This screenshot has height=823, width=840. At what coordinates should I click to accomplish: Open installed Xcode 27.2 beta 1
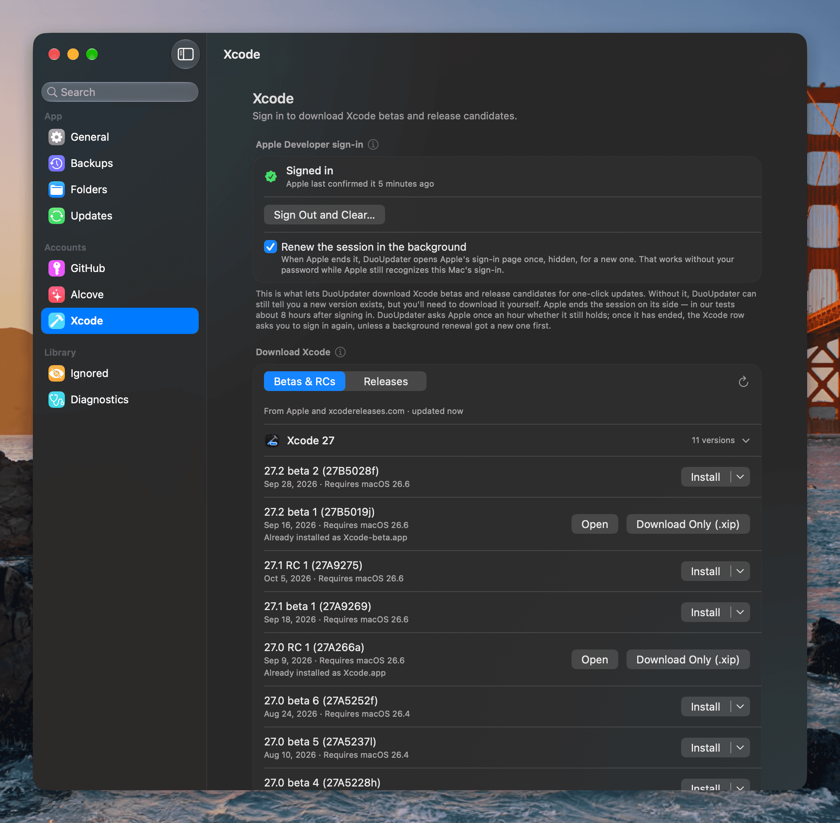click(x=594, y=524)
